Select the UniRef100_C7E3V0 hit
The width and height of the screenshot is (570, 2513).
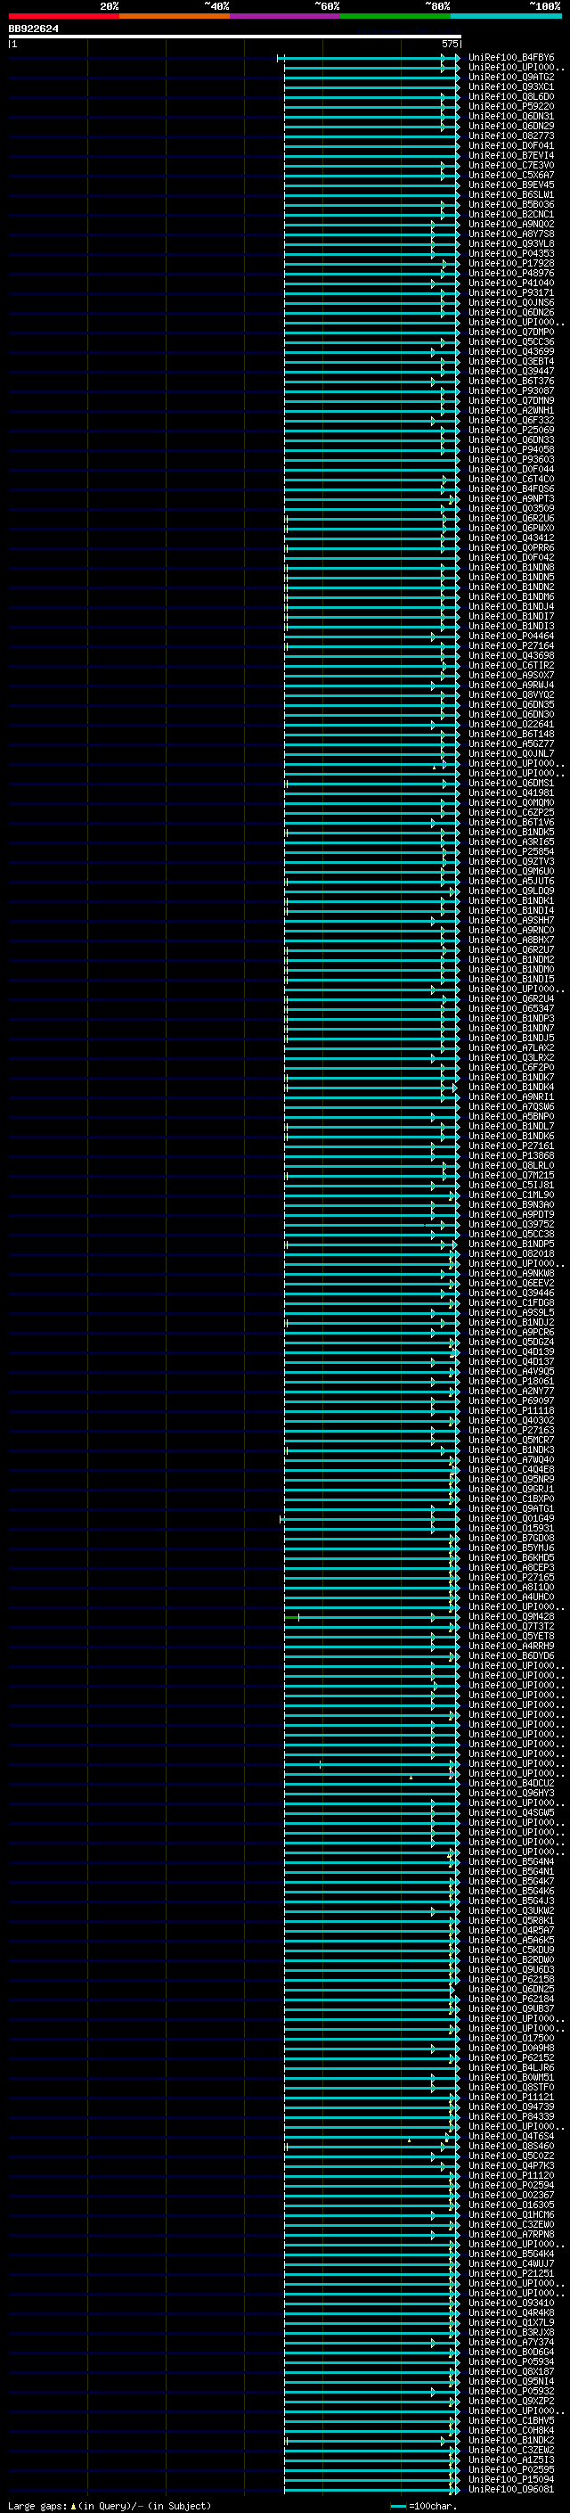tap(510, 165)
